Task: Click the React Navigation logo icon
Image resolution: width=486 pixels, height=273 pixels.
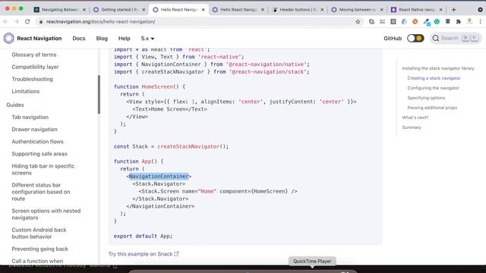Action: (8, 39)
